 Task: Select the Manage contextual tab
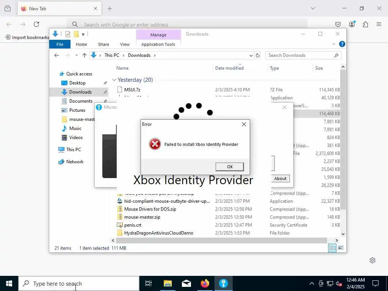(x=158, y=35)
